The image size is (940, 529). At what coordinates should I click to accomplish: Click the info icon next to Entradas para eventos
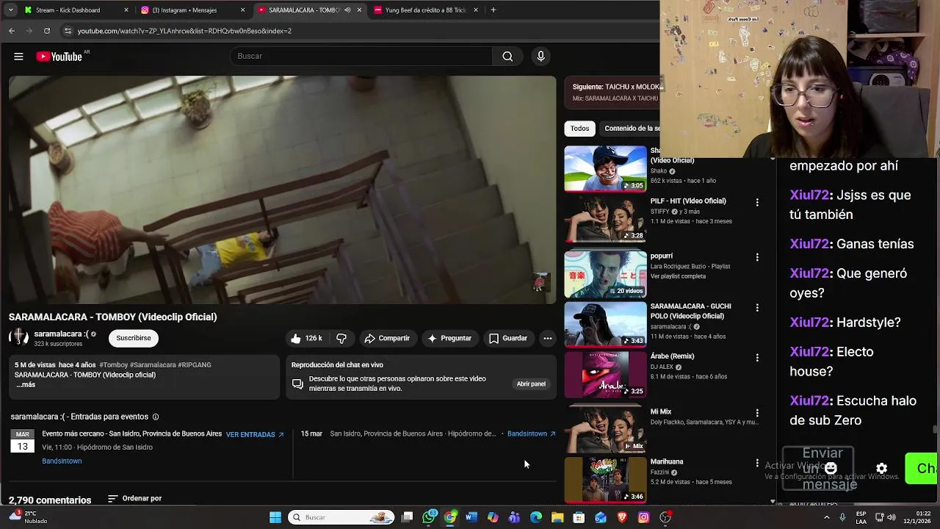155,417
